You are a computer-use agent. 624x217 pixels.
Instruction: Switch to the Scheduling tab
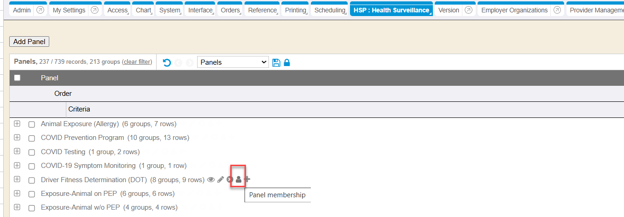[330, 10]
